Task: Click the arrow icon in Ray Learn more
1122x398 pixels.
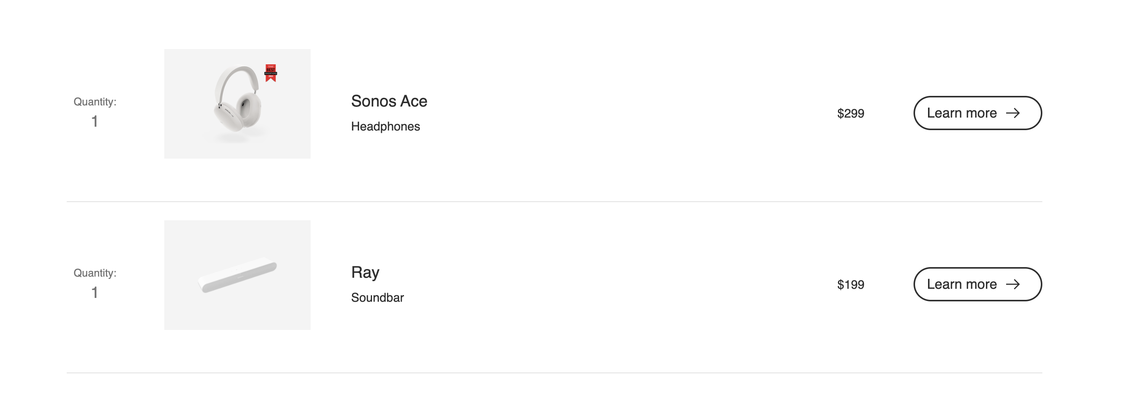Action: click(1013, 285)
